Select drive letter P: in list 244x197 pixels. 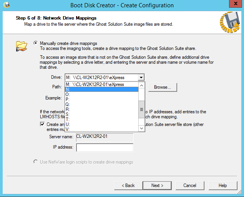101,99
